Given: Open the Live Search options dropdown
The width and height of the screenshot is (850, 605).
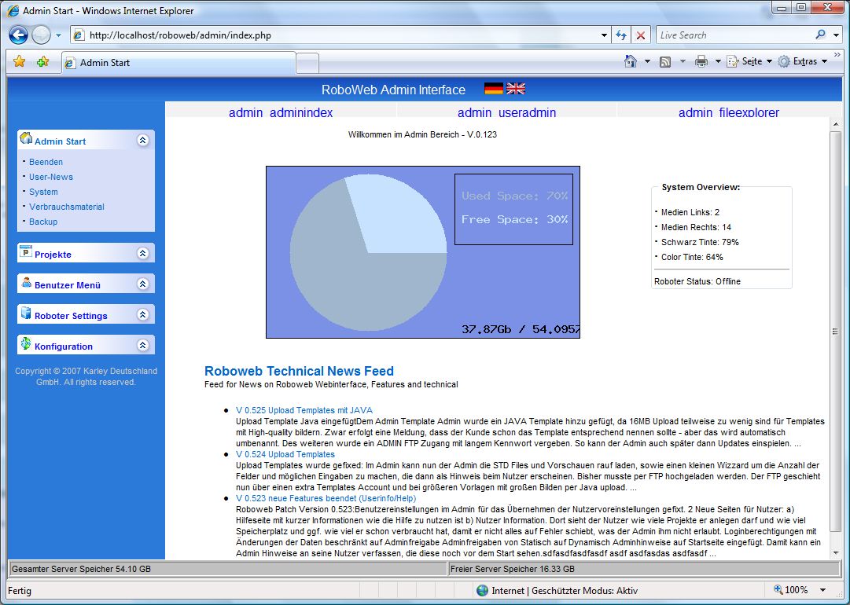Looking at the screenshot, I should (836, 35).
